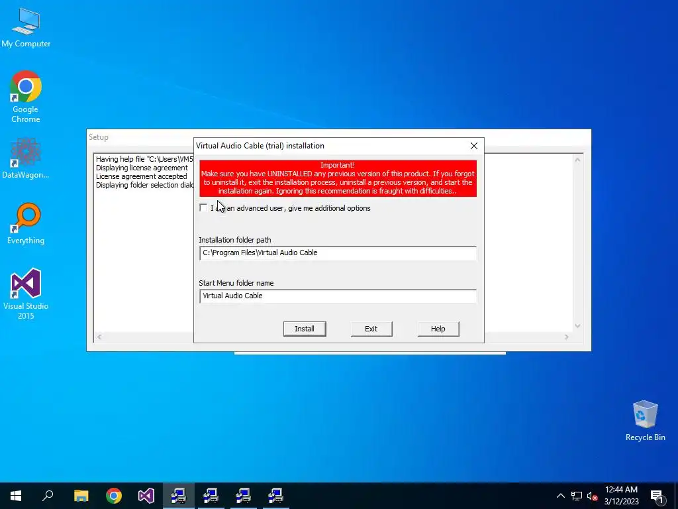Viewport: 678px width, 509px height.
Task: Open Chrome from the taskbar
Action: 114,496
